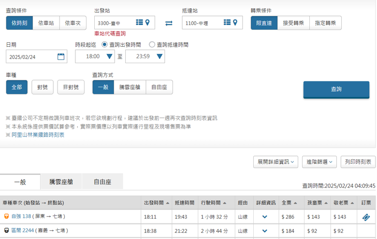The height and width of the screenshot is (239, 377).
Task: Select 自由座 query method button
Action: click(x=159, y=87)
